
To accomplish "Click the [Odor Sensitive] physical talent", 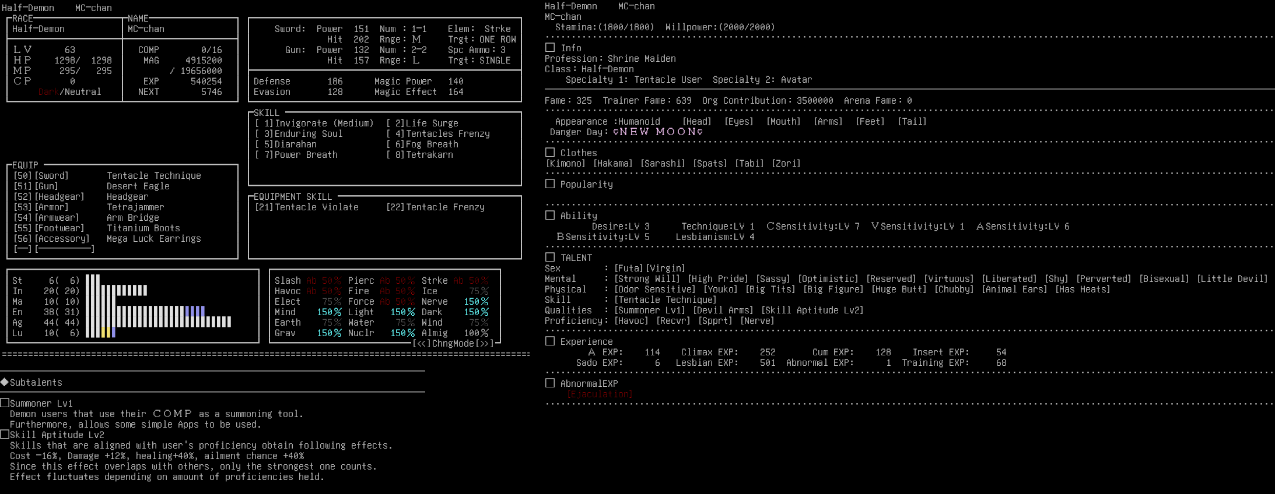I will [655, 290].
